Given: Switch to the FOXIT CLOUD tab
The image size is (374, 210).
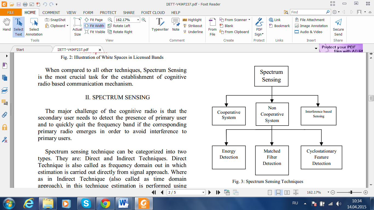Looking at the screenshot, I should [153, 13].
